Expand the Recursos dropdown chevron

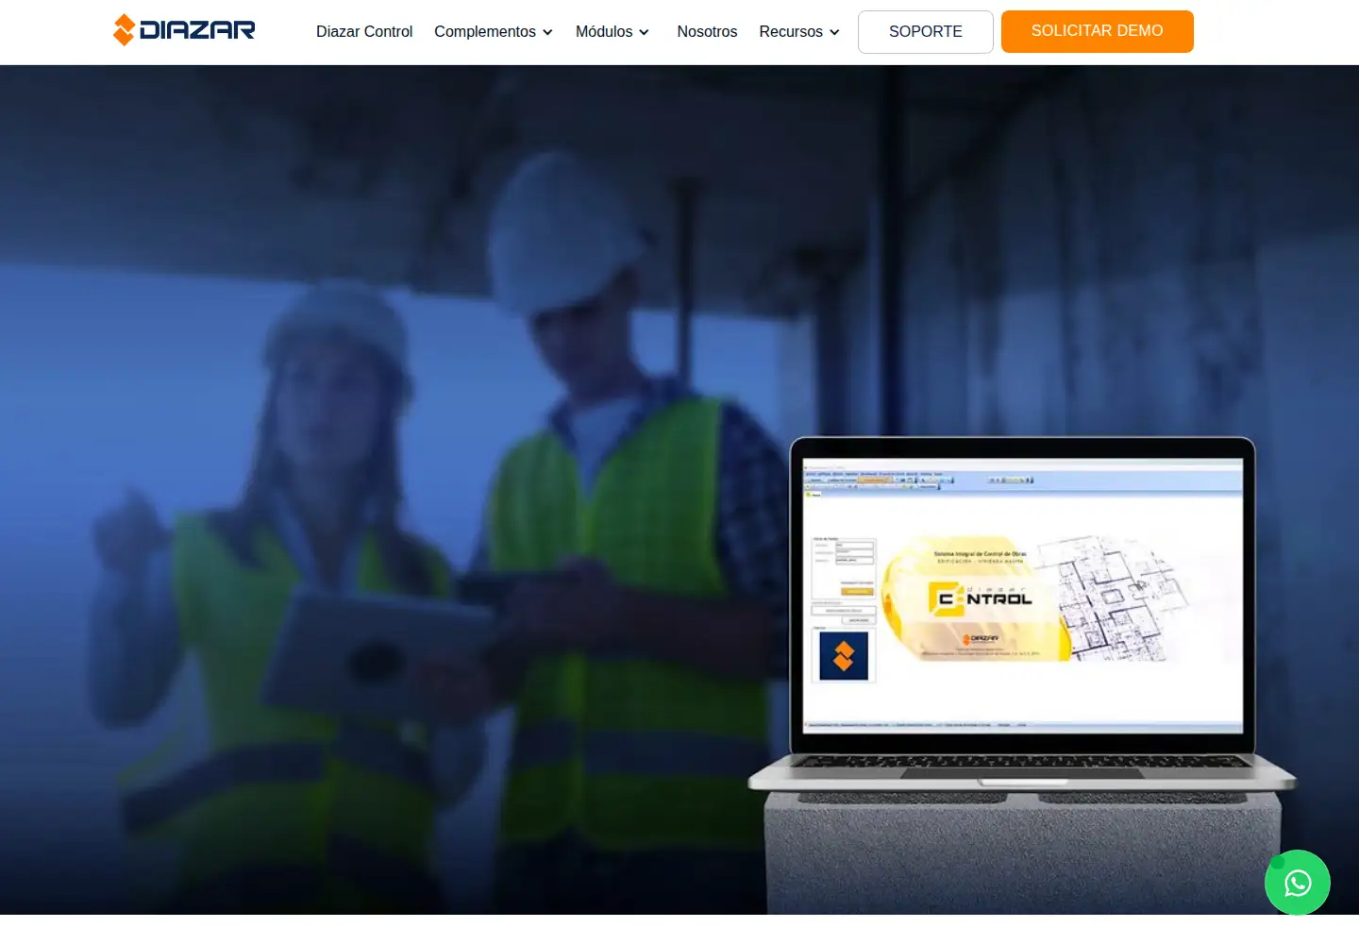pos(834,33)
